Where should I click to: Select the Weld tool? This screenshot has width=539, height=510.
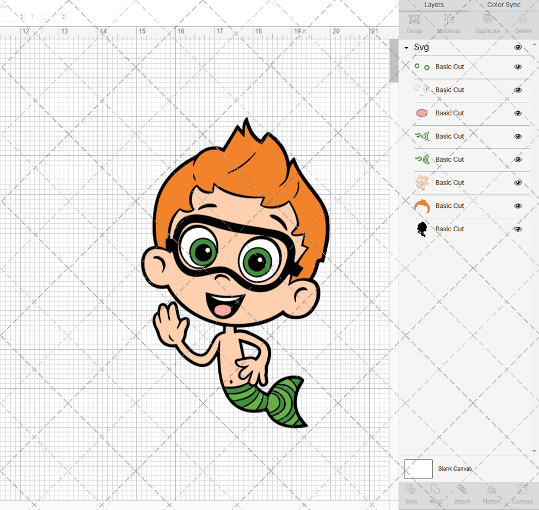[x=436, y=495]
